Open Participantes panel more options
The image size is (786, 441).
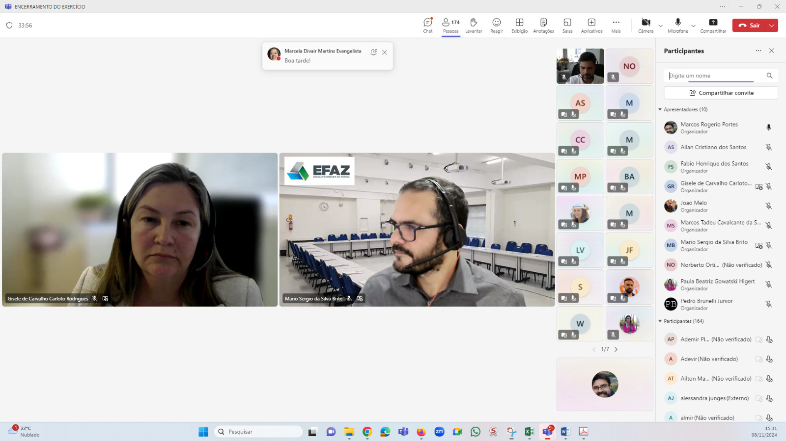[x=758, y=51]
